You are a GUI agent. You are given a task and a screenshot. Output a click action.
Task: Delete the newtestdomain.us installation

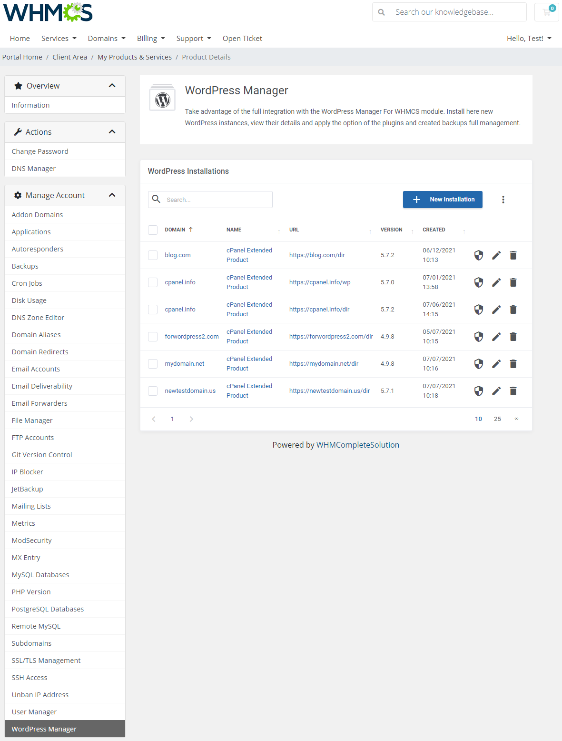(513, 391)
